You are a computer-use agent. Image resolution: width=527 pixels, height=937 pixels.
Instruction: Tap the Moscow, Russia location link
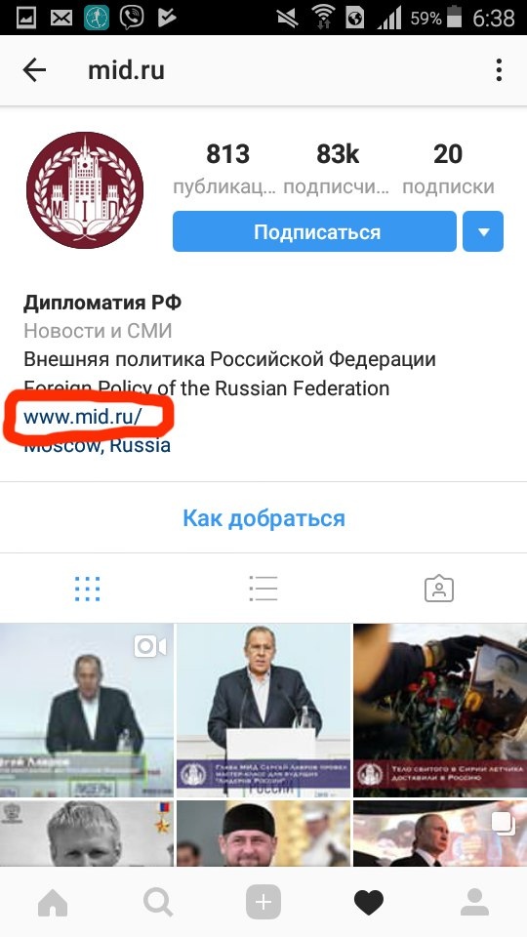tap(98, 445)
